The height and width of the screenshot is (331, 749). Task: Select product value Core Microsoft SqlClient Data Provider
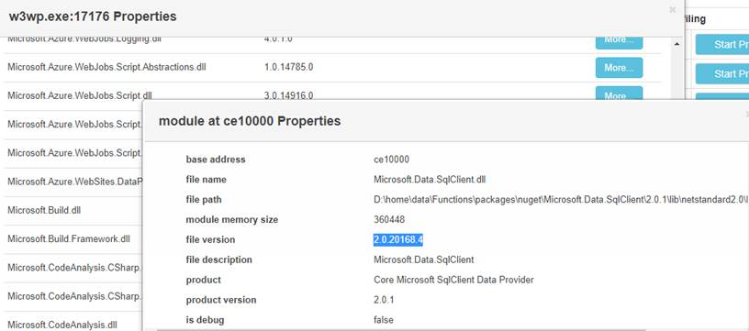point(453,280)
